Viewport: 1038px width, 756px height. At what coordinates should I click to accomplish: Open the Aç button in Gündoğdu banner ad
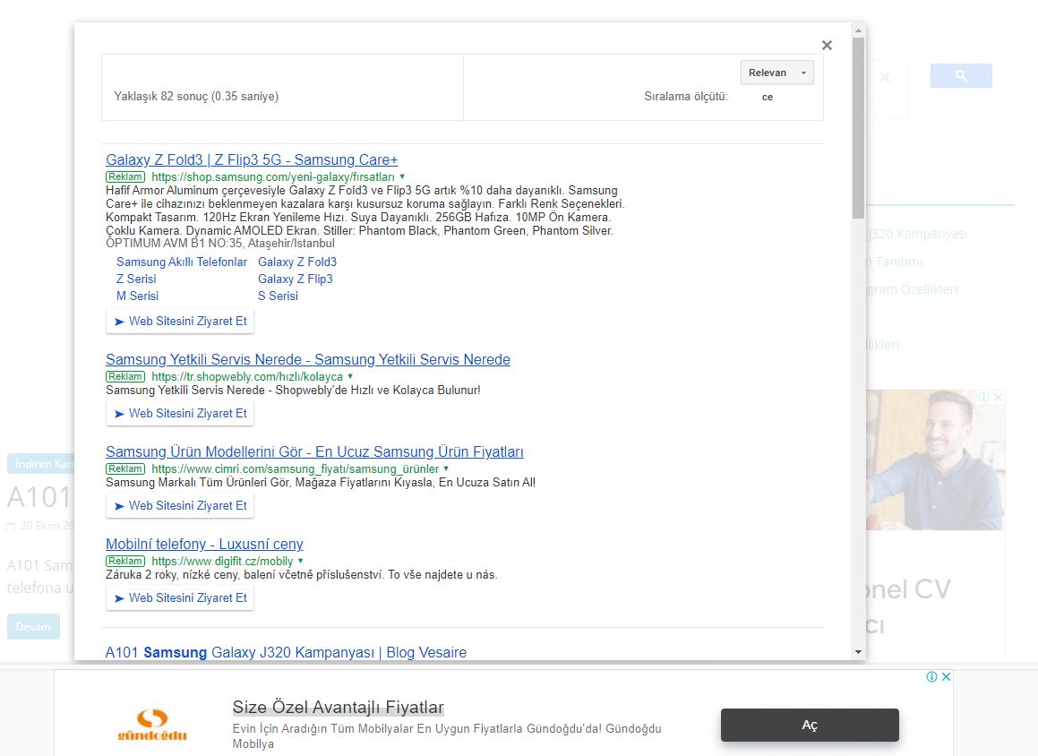pyautogui.click(x=810, y=725)
